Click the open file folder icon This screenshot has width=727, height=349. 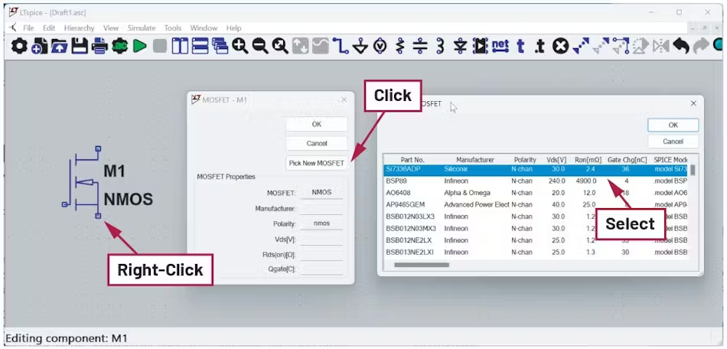[60, 46]
